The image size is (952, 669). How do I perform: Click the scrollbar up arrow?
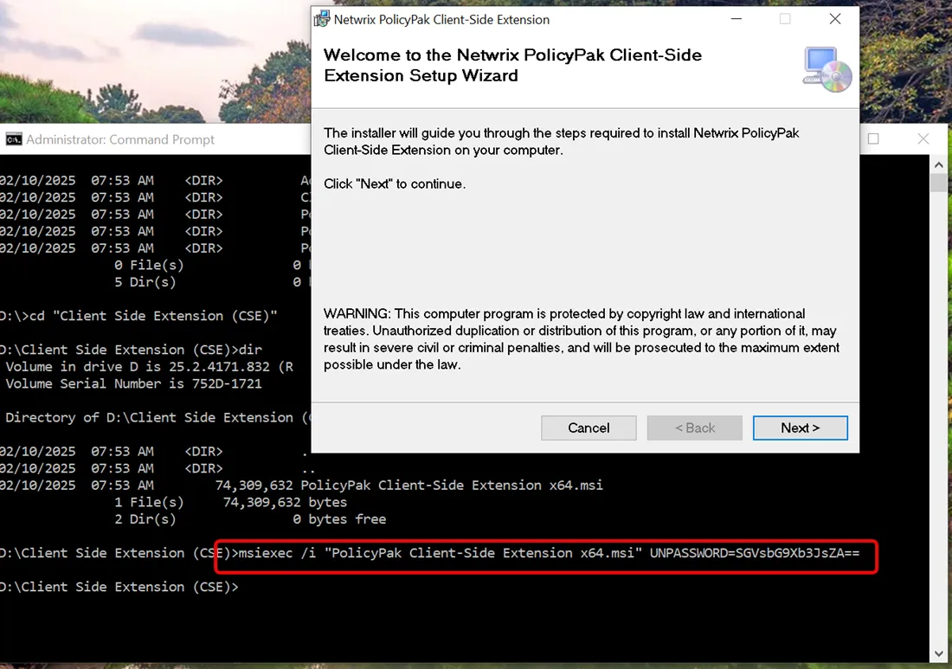[x=937, y=164]
